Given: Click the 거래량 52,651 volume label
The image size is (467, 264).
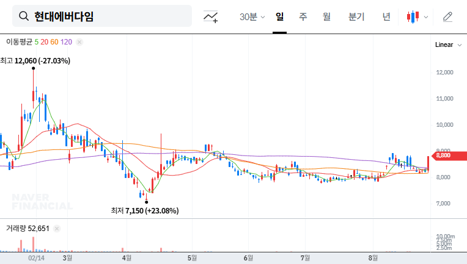Looking at the screenshot, I should [x=28, y=229].
